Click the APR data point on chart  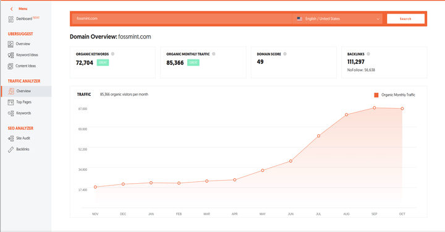pos(235,180)
